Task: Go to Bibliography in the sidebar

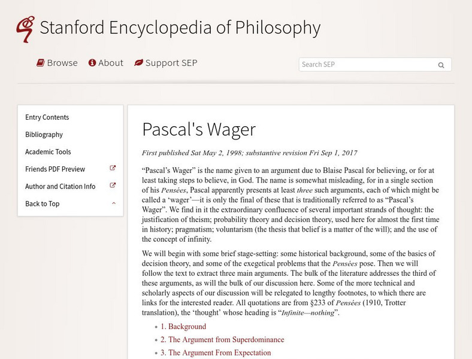Action: coord(44,135)
